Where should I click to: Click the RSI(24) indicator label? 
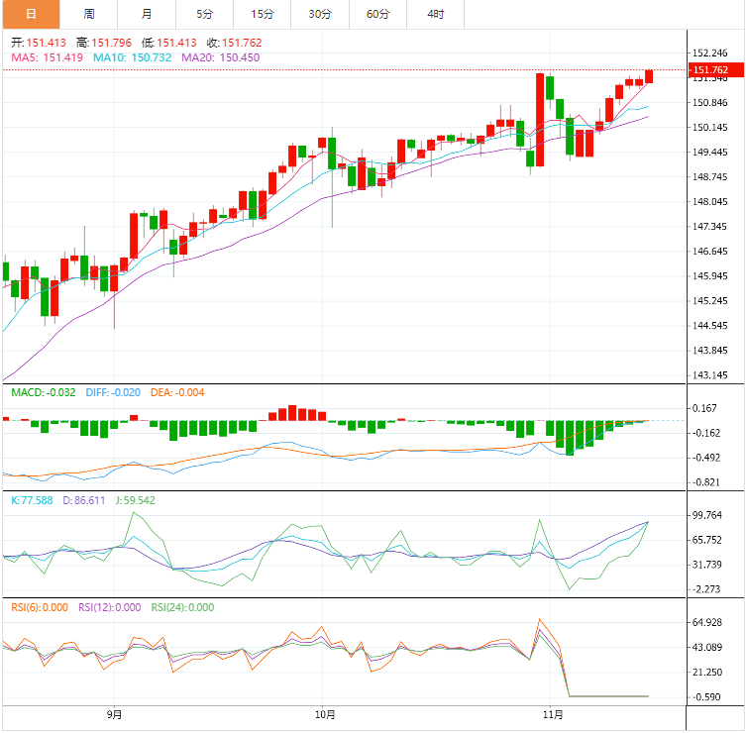(182, 607)
